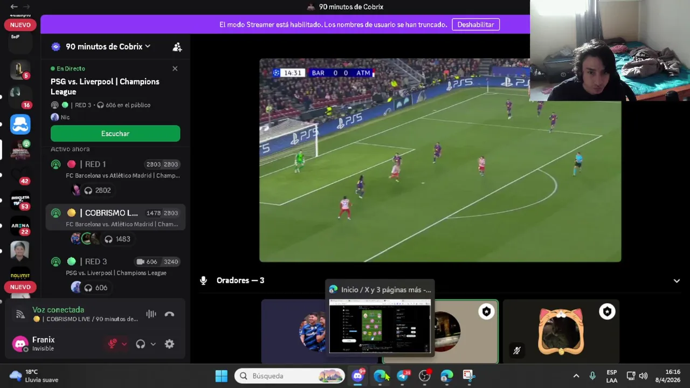The height and width of the screenshot is (388, 690).
Task: Open OBS Studio from the taskbar
Action: pyautogui.click(x=425, y=376)
